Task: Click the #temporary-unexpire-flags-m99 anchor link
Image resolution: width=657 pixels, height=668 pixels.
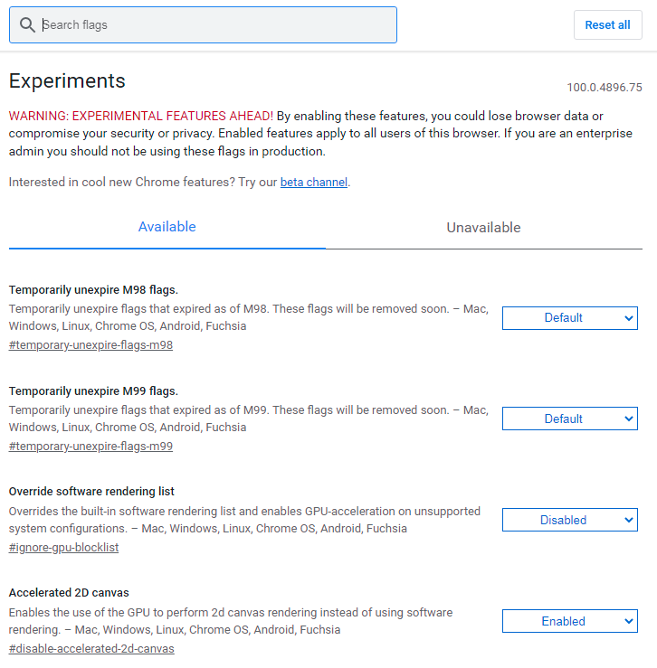Action: pyautogui.click(x=90, y=447)
